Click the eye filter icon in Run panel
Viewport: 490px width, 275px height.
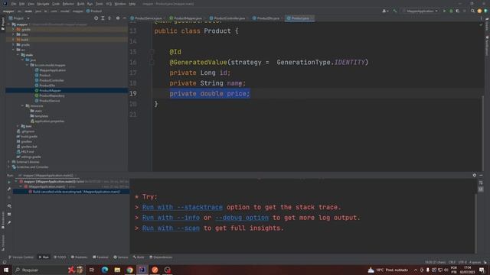point(9,206)
